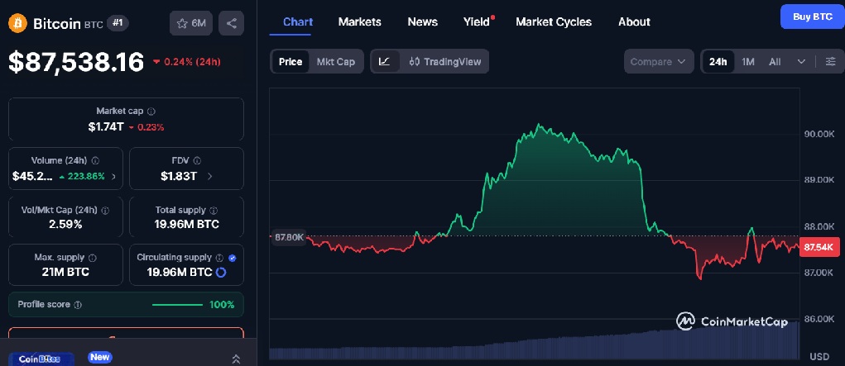Open the Market Cycles tab
Screen dimensions: 845x366
pos(554,22)
